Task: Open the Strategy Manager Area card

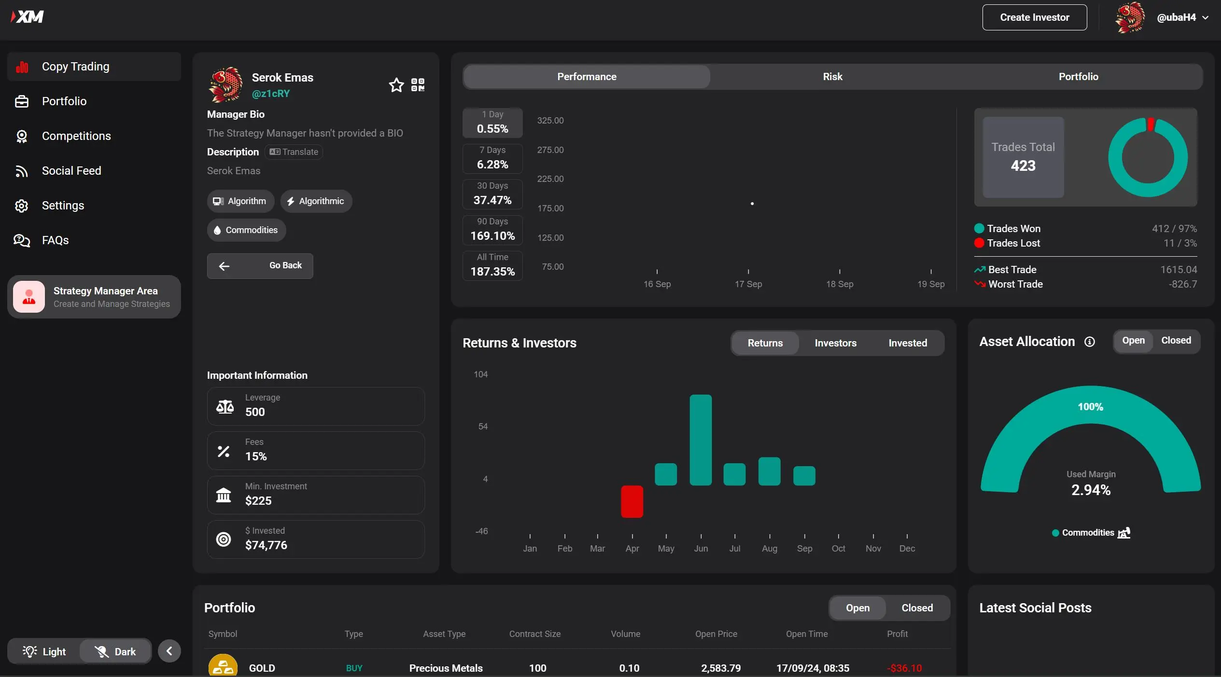Action: coord(94,297)
